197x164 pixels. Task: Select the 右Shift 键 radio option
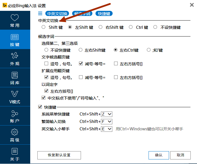pyautogui.click(x=100, y=27)
